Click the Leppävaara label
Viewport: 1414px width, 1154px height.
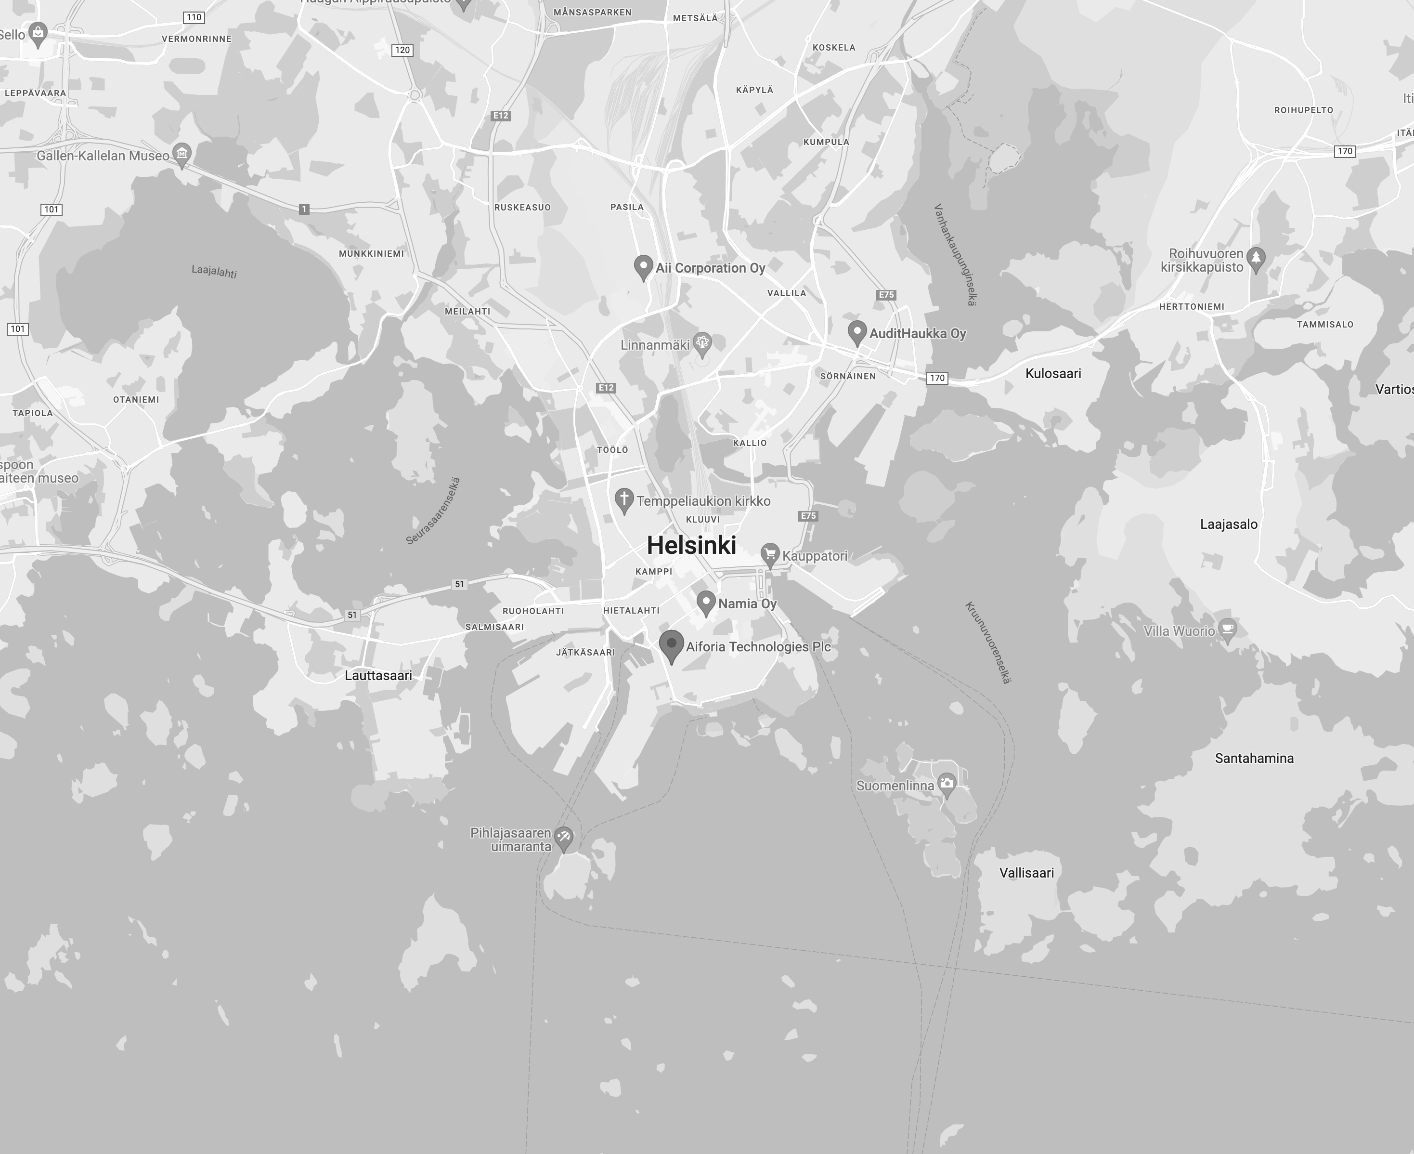click(x=35, y=93)
